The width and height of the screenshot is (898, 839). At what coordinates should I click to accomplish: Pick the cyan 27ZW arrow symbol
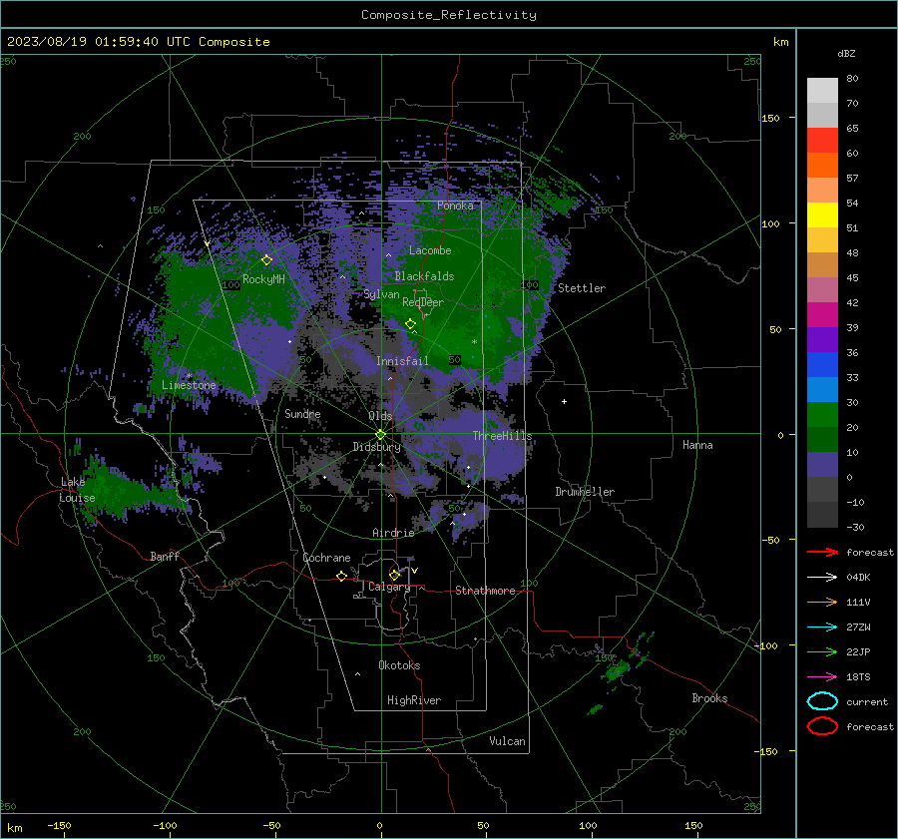pyautogui.click(x=822, y=628)
